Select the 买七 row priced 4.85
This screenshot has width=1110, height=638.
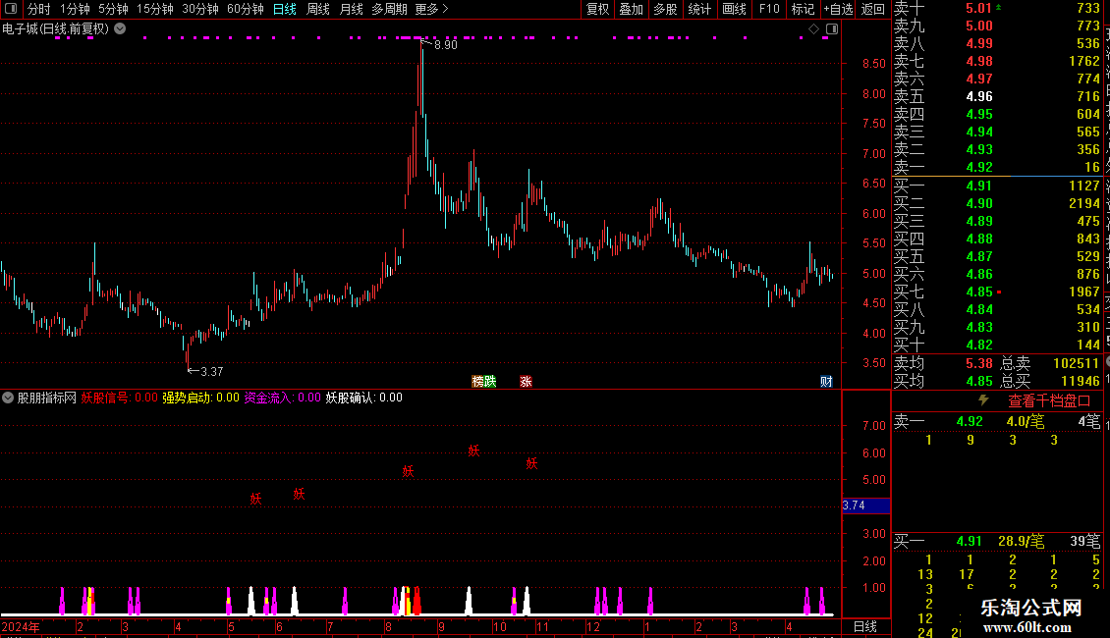[x=997, y=292]
